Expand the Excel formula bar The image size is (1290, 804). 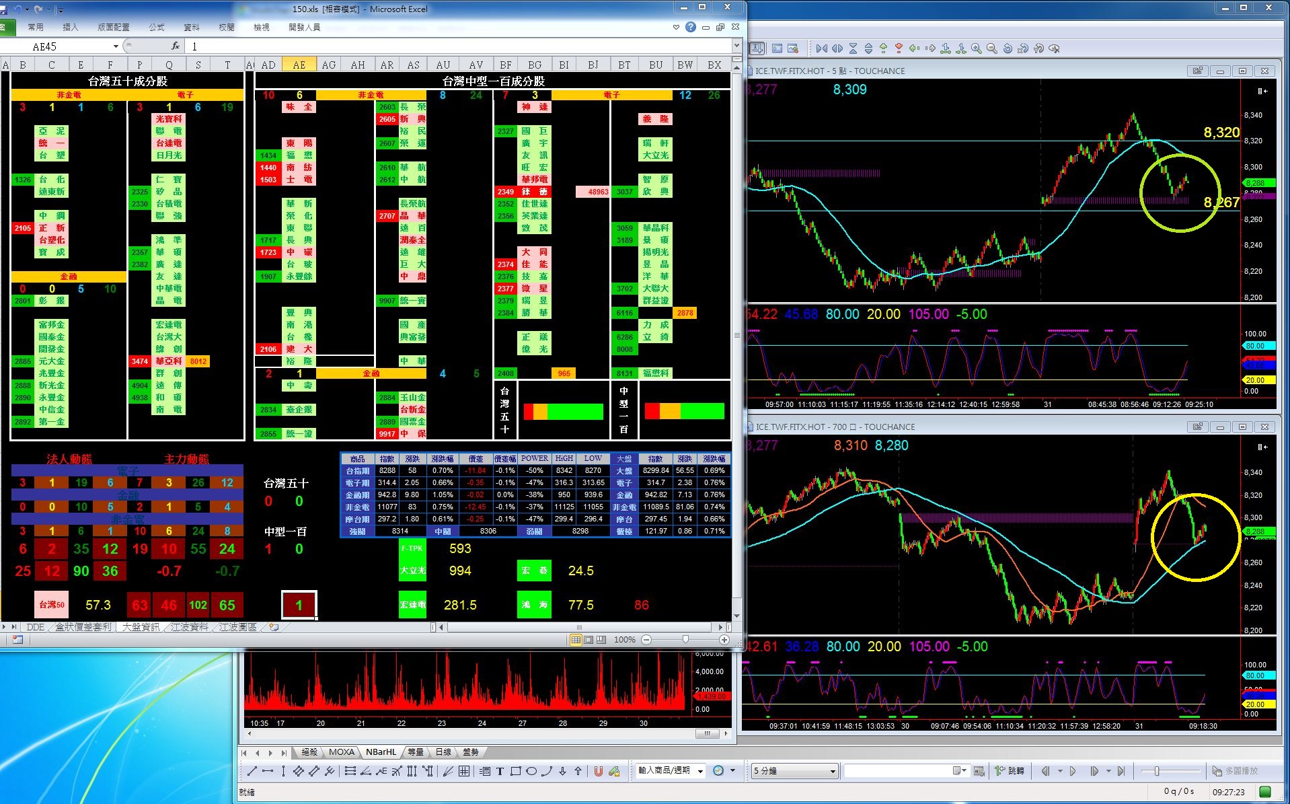click(736, 46)
